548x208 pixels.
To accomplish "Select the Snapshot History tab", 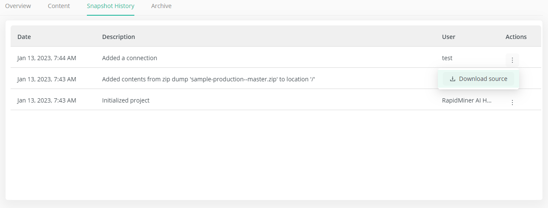I will click(111, 6).
